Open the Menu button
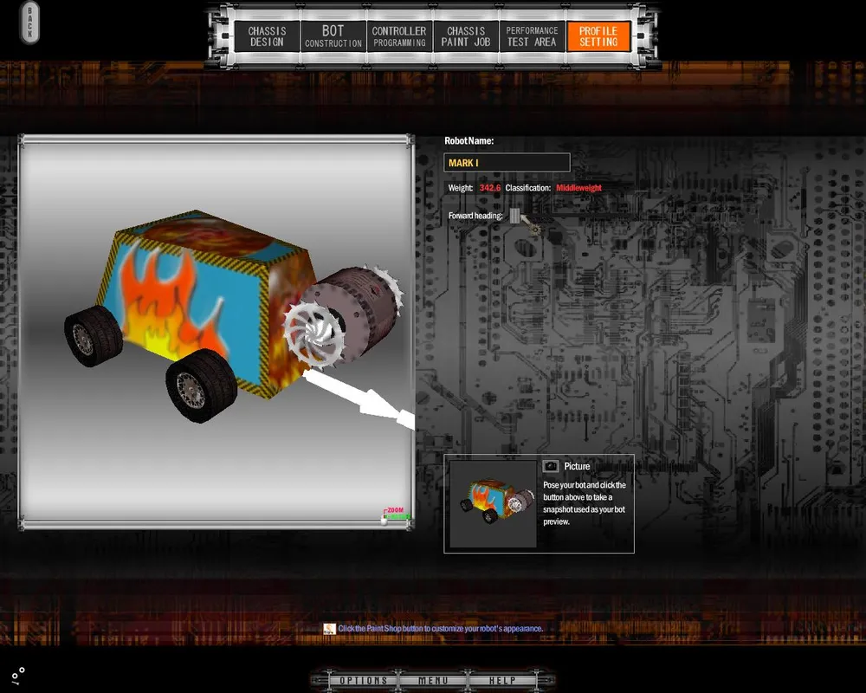 pos(432,680)
